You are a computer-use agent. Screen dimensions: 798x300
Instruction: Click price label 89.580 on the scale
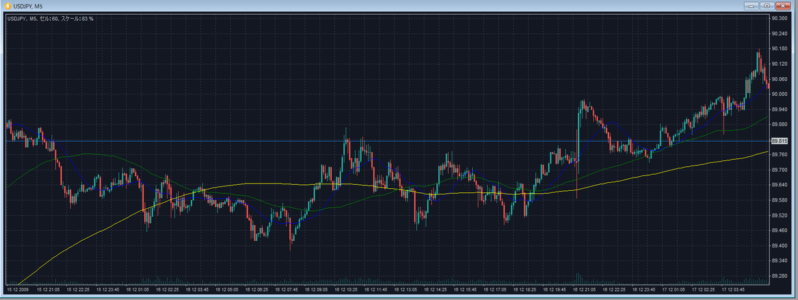[x=779, y=200]
